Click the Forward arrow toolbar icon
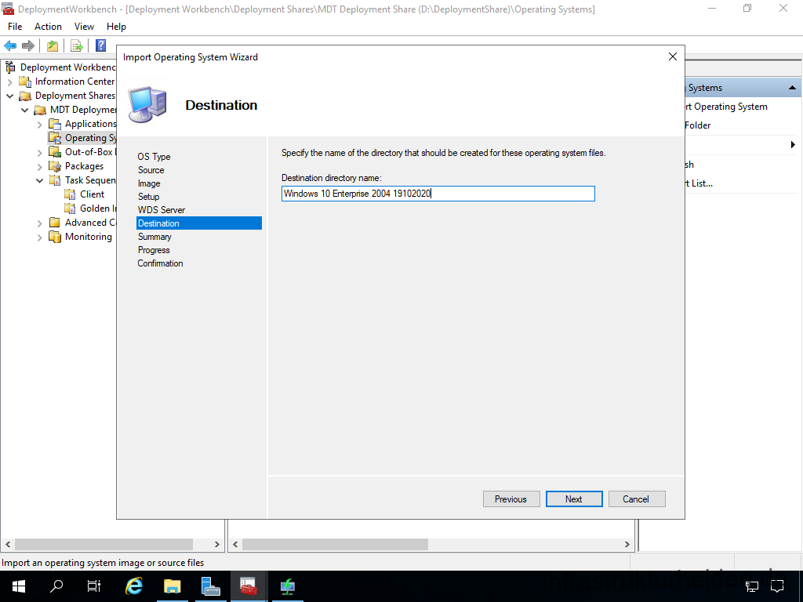Viewport: 803px width, 602px height. click(28, 45)
